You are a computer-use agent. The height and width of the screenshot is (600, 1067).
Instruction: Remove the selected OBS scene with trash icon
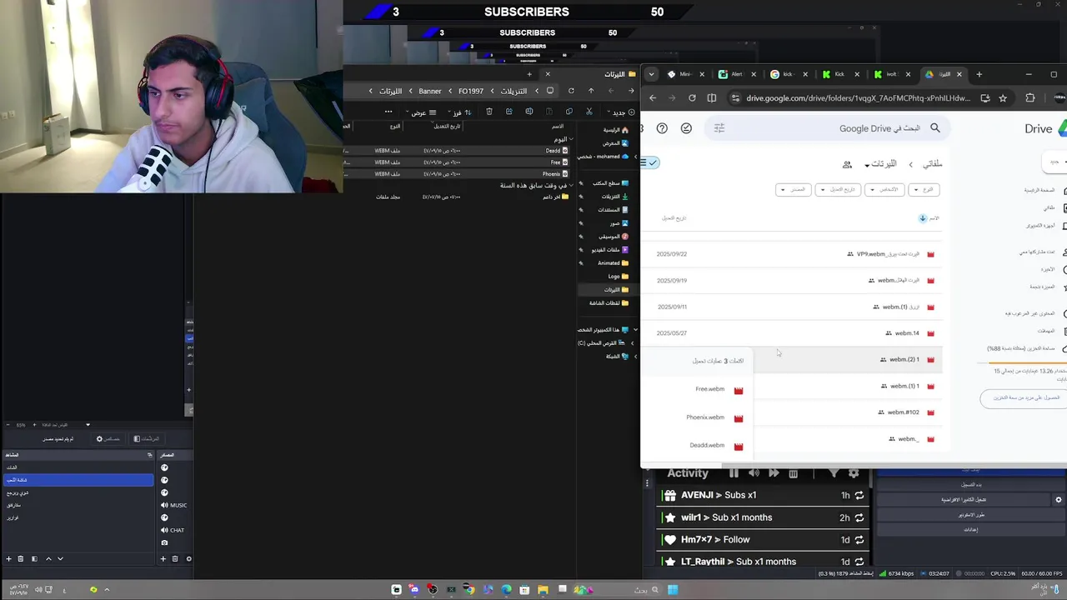coord(21,559)
